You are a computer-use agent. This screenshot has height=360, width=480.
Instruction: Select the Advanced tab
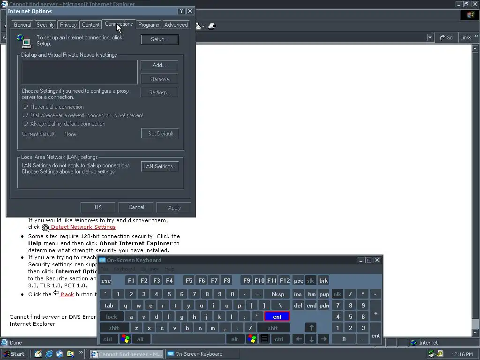(x=176, y=25)
